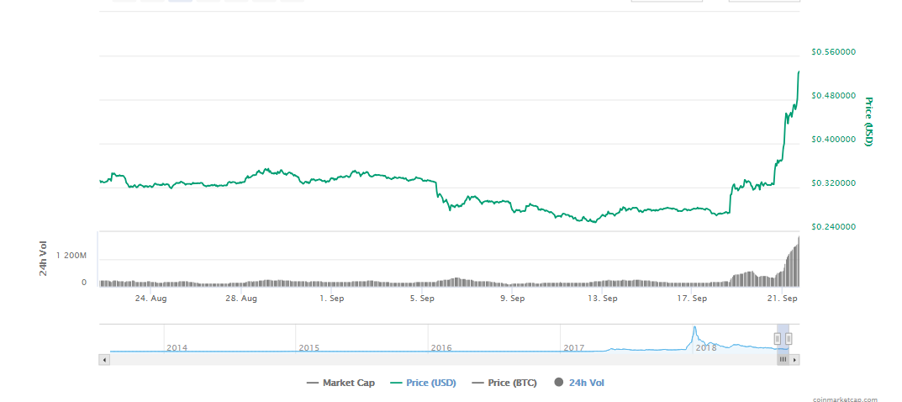Click the right range handle in navigator

789,339
